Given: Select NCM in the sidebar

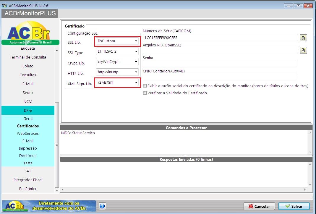Looking at the screenshot, I should [x=28, y=102].
